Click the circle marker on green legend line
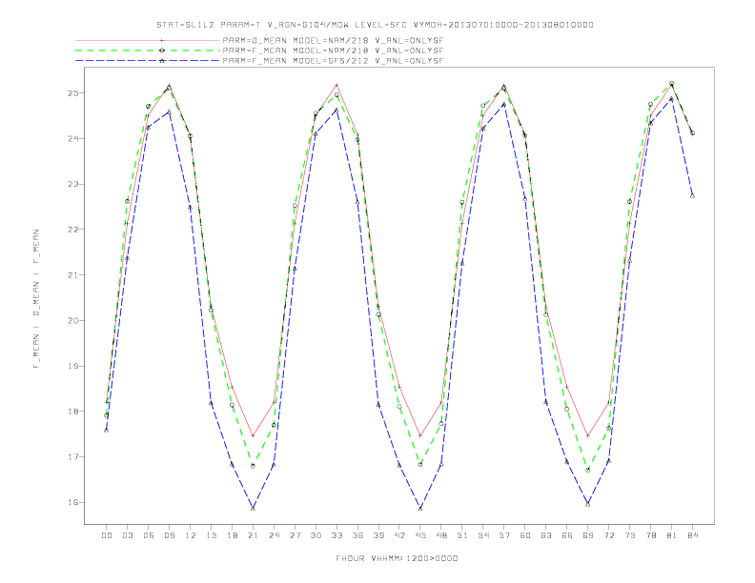 tap(162, 50)
